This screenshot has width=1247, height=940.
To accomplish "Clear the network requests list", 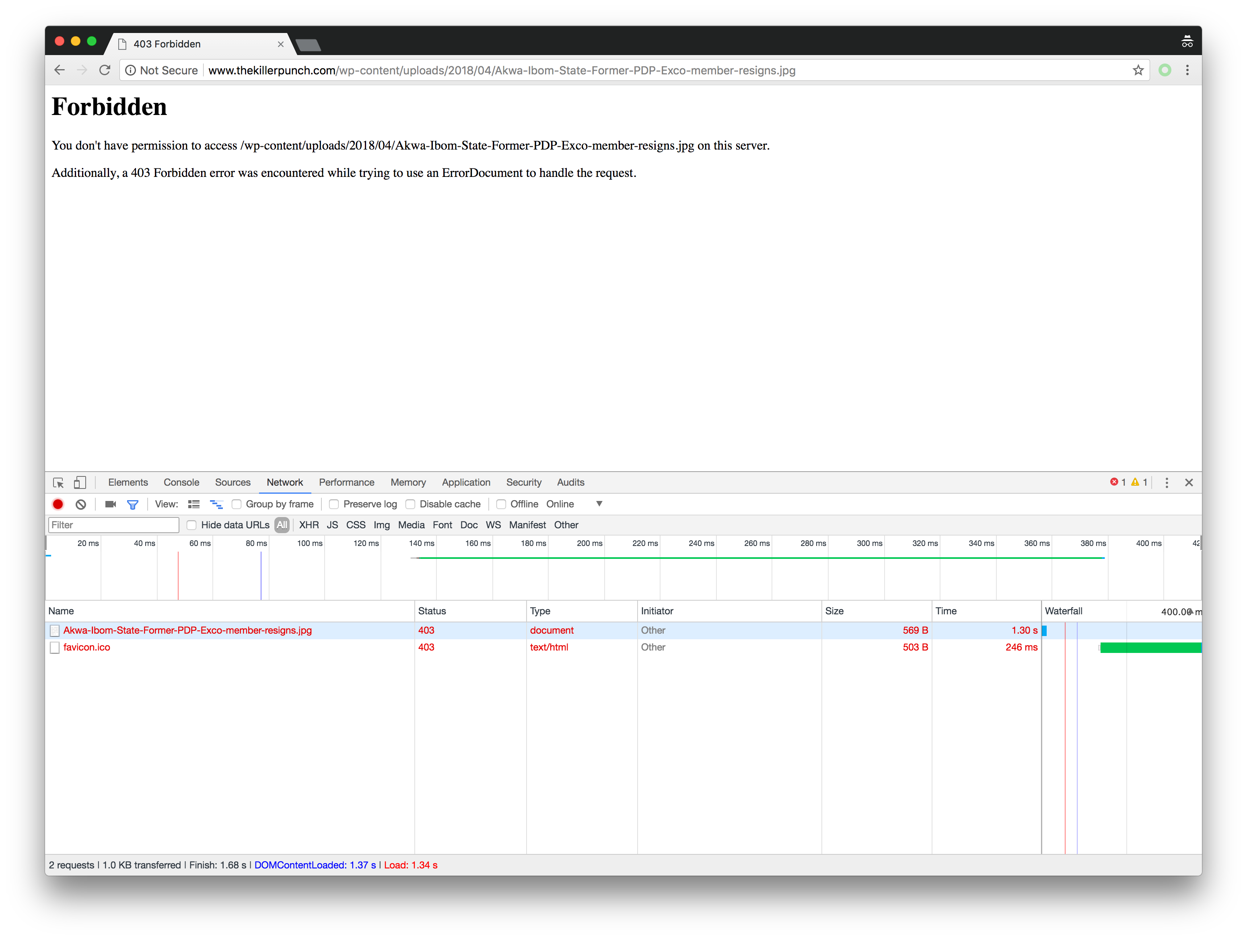I will coord(80,504).
